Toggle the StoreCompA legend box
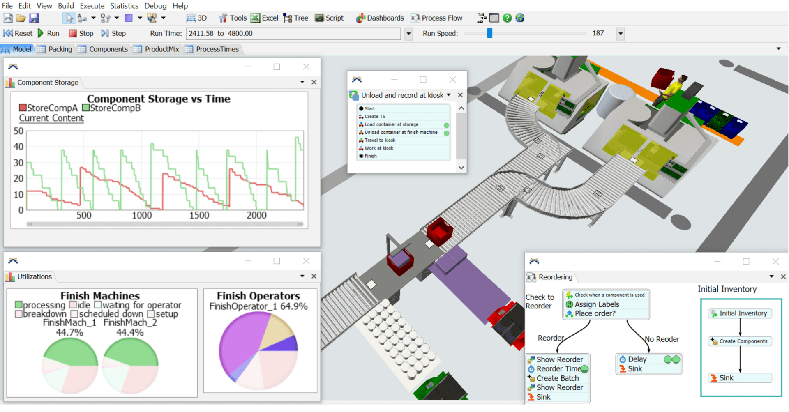The image size is (789, 412). [x=23, y=108]
